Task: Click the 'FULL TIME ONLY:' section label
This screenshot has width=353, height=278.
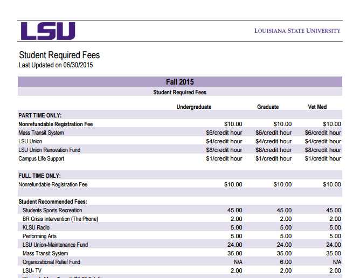Action: pos(40,176)
